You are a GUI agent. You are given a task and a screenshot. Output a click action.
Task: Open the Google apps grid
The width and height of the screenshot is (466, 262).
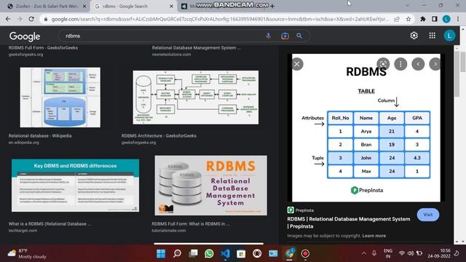point(432,36)
